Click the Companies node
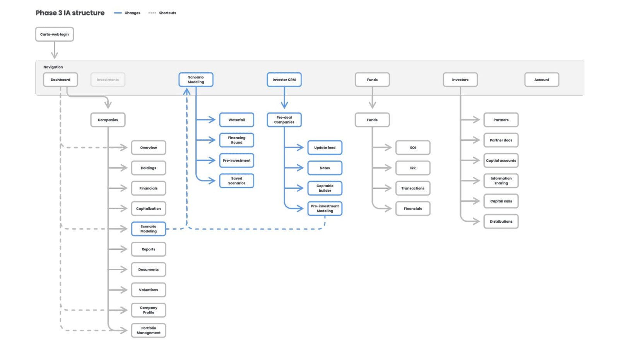 (108, 120)
